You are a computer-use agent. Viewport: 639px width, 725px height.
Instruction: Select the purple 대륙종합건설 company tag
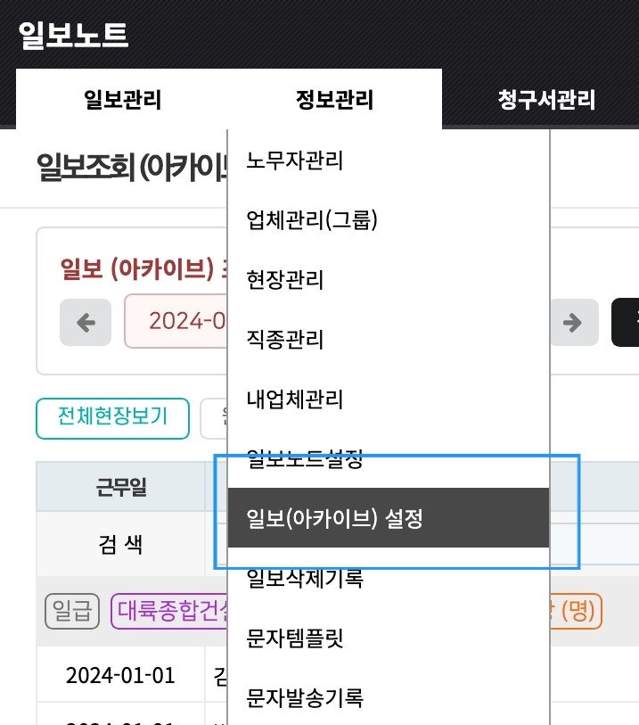click(x=169, y=612)
